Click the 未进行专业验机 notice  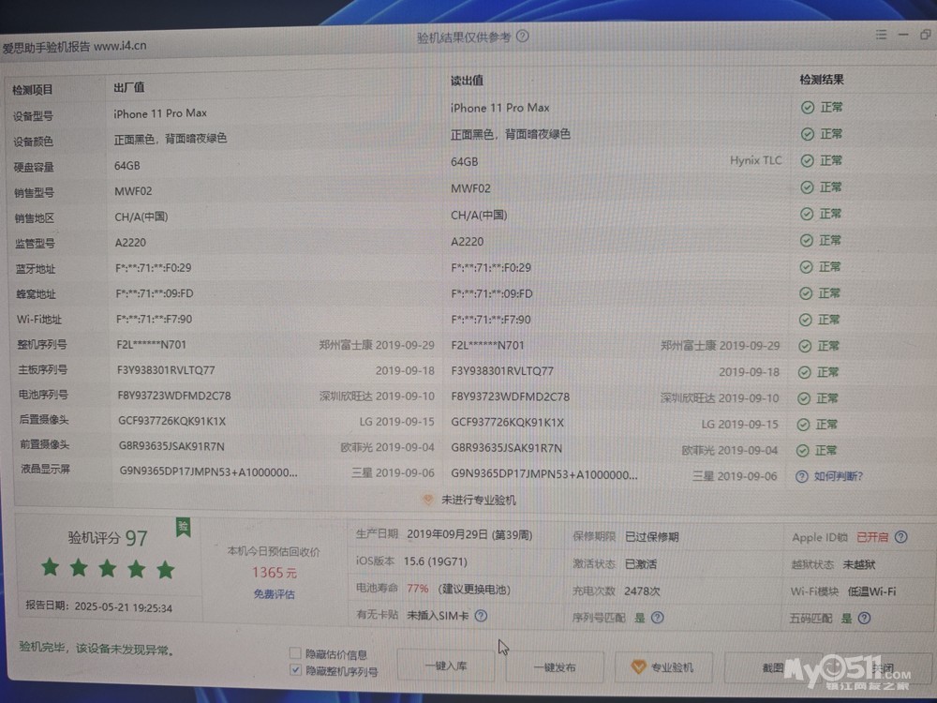[469, 500]
